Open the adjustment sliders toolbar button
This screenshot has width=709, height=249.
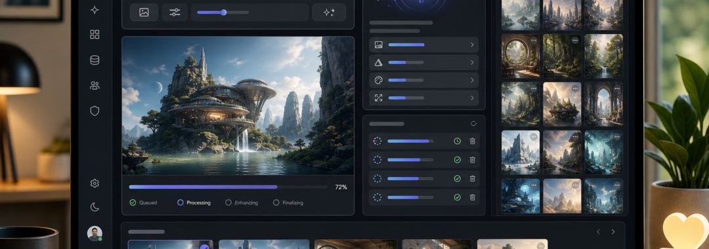pyautogui.click(x=175, y=12)
